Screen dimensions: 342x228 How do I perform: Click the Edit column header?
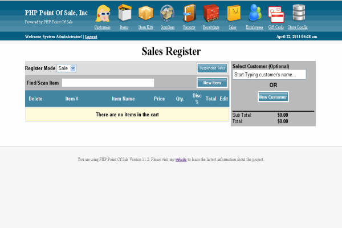click(x=224, y=99)
